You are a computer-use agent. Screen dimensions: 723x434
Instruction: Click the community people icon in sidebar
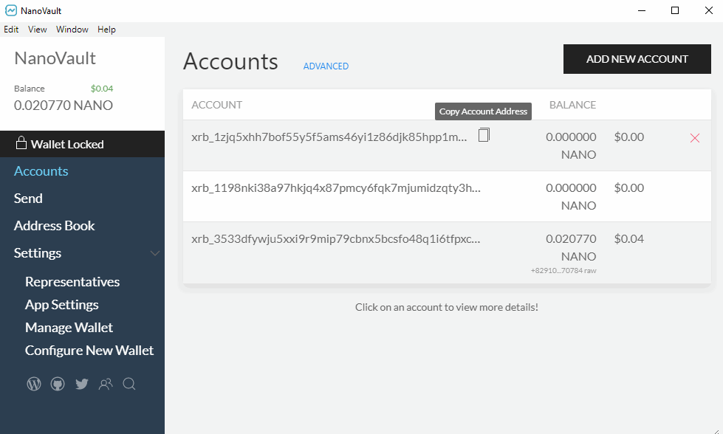(106, 384)
